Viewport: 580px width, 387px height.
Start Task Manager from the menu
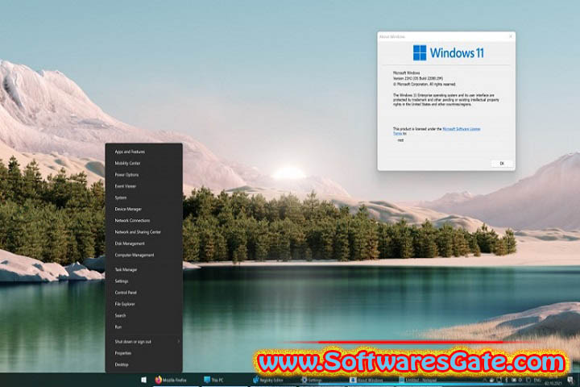point(144,270)
